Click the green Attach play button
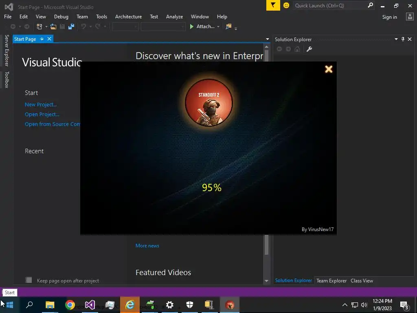 [x=191, y=26]
